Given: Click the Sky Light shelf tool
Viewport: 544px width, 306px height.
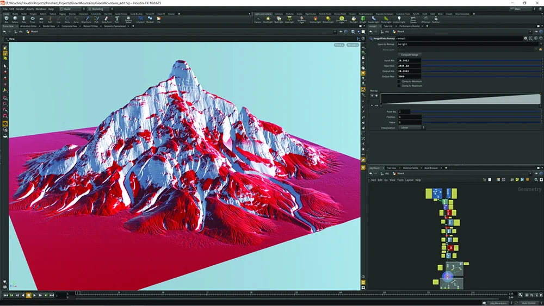Looking at the screenshot, I should pos(353,19).
